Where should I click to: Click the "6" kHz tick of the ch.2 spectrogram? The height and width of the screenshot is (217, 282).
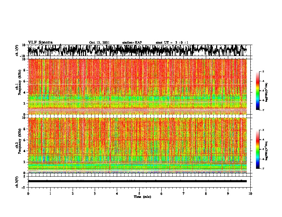25,140
